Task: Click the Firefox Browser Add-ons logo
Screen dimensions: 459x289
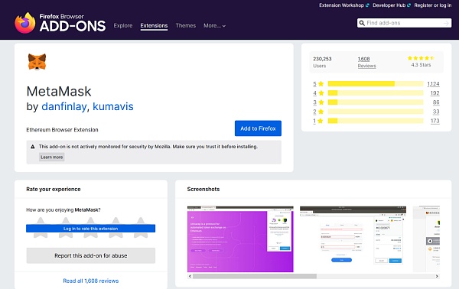Action: click(x=60, y=23)
